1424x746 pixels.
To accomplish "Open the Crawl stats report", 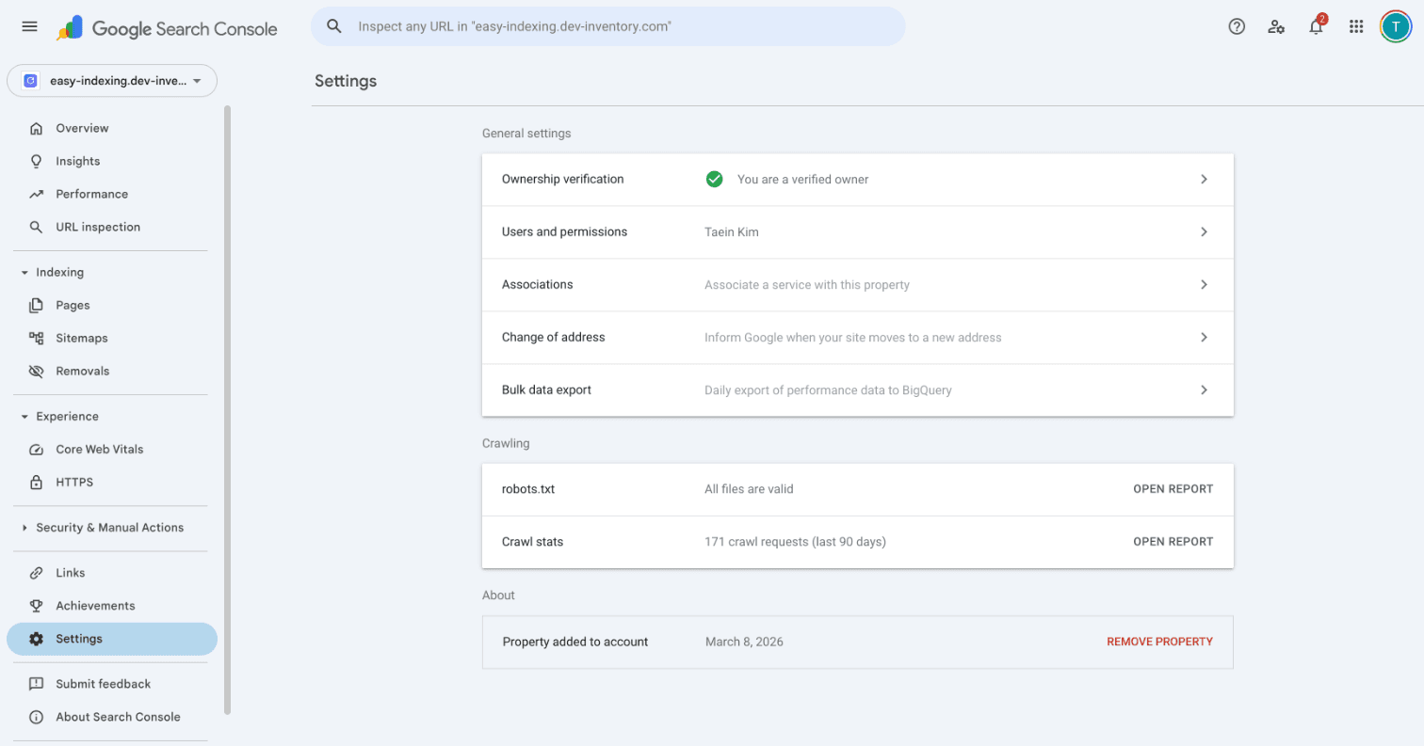I will point(1173,542).
